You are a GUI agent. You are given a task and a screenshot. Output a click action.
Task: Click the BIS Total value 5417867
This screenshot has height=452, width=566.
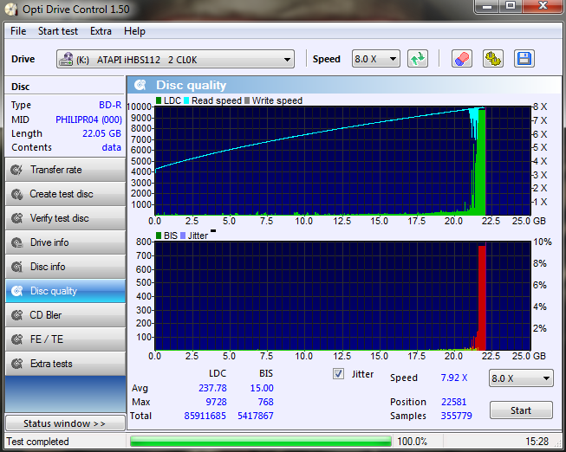coord(256,416)
